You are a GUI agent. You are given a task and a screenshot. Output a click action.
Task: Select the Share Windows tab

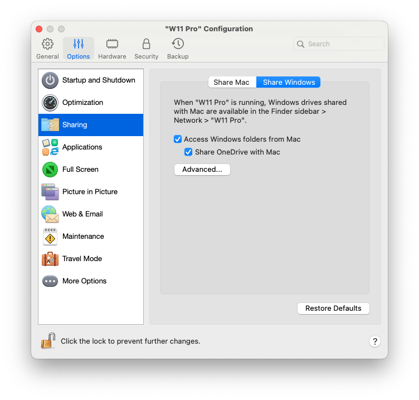coord(289,83)
